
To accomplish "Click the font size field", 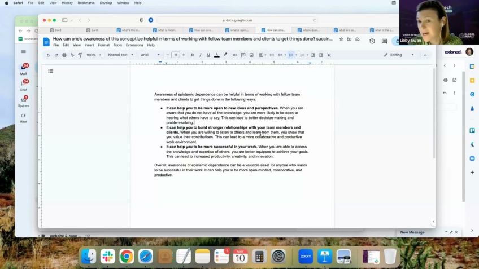I will point(176,55).
